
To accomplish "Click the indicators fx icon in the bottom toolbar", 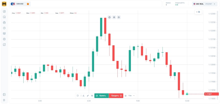I will pos(84,96).
